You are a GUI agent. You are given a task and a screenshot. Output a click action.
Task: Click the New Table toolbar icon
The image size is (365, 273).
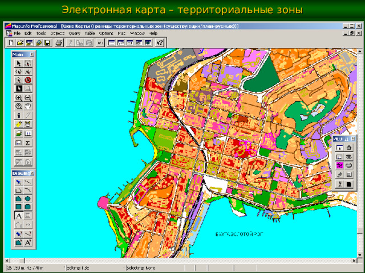pyautogui.click(x=11, y=43)
